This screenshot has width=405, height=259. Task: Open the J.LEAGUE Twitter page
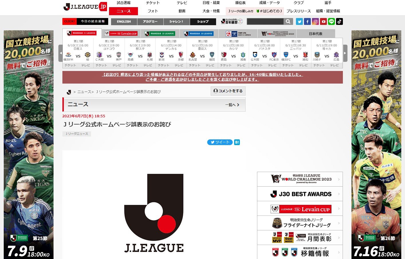(x=299, y=21)
